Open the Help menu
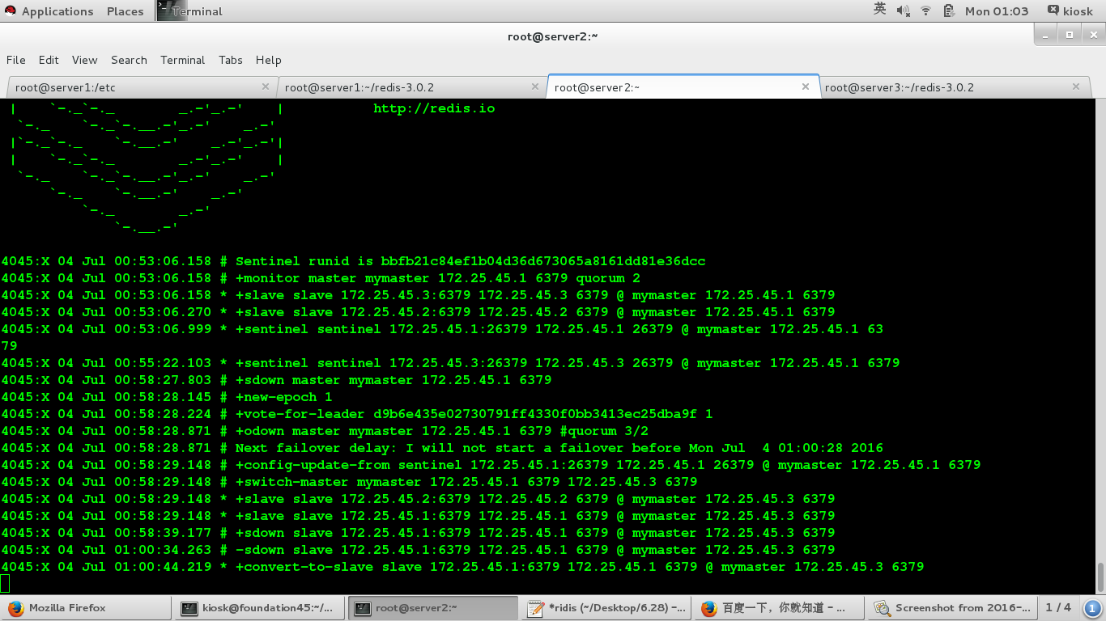Screen dimensions: 1106x621 (268, 60)
